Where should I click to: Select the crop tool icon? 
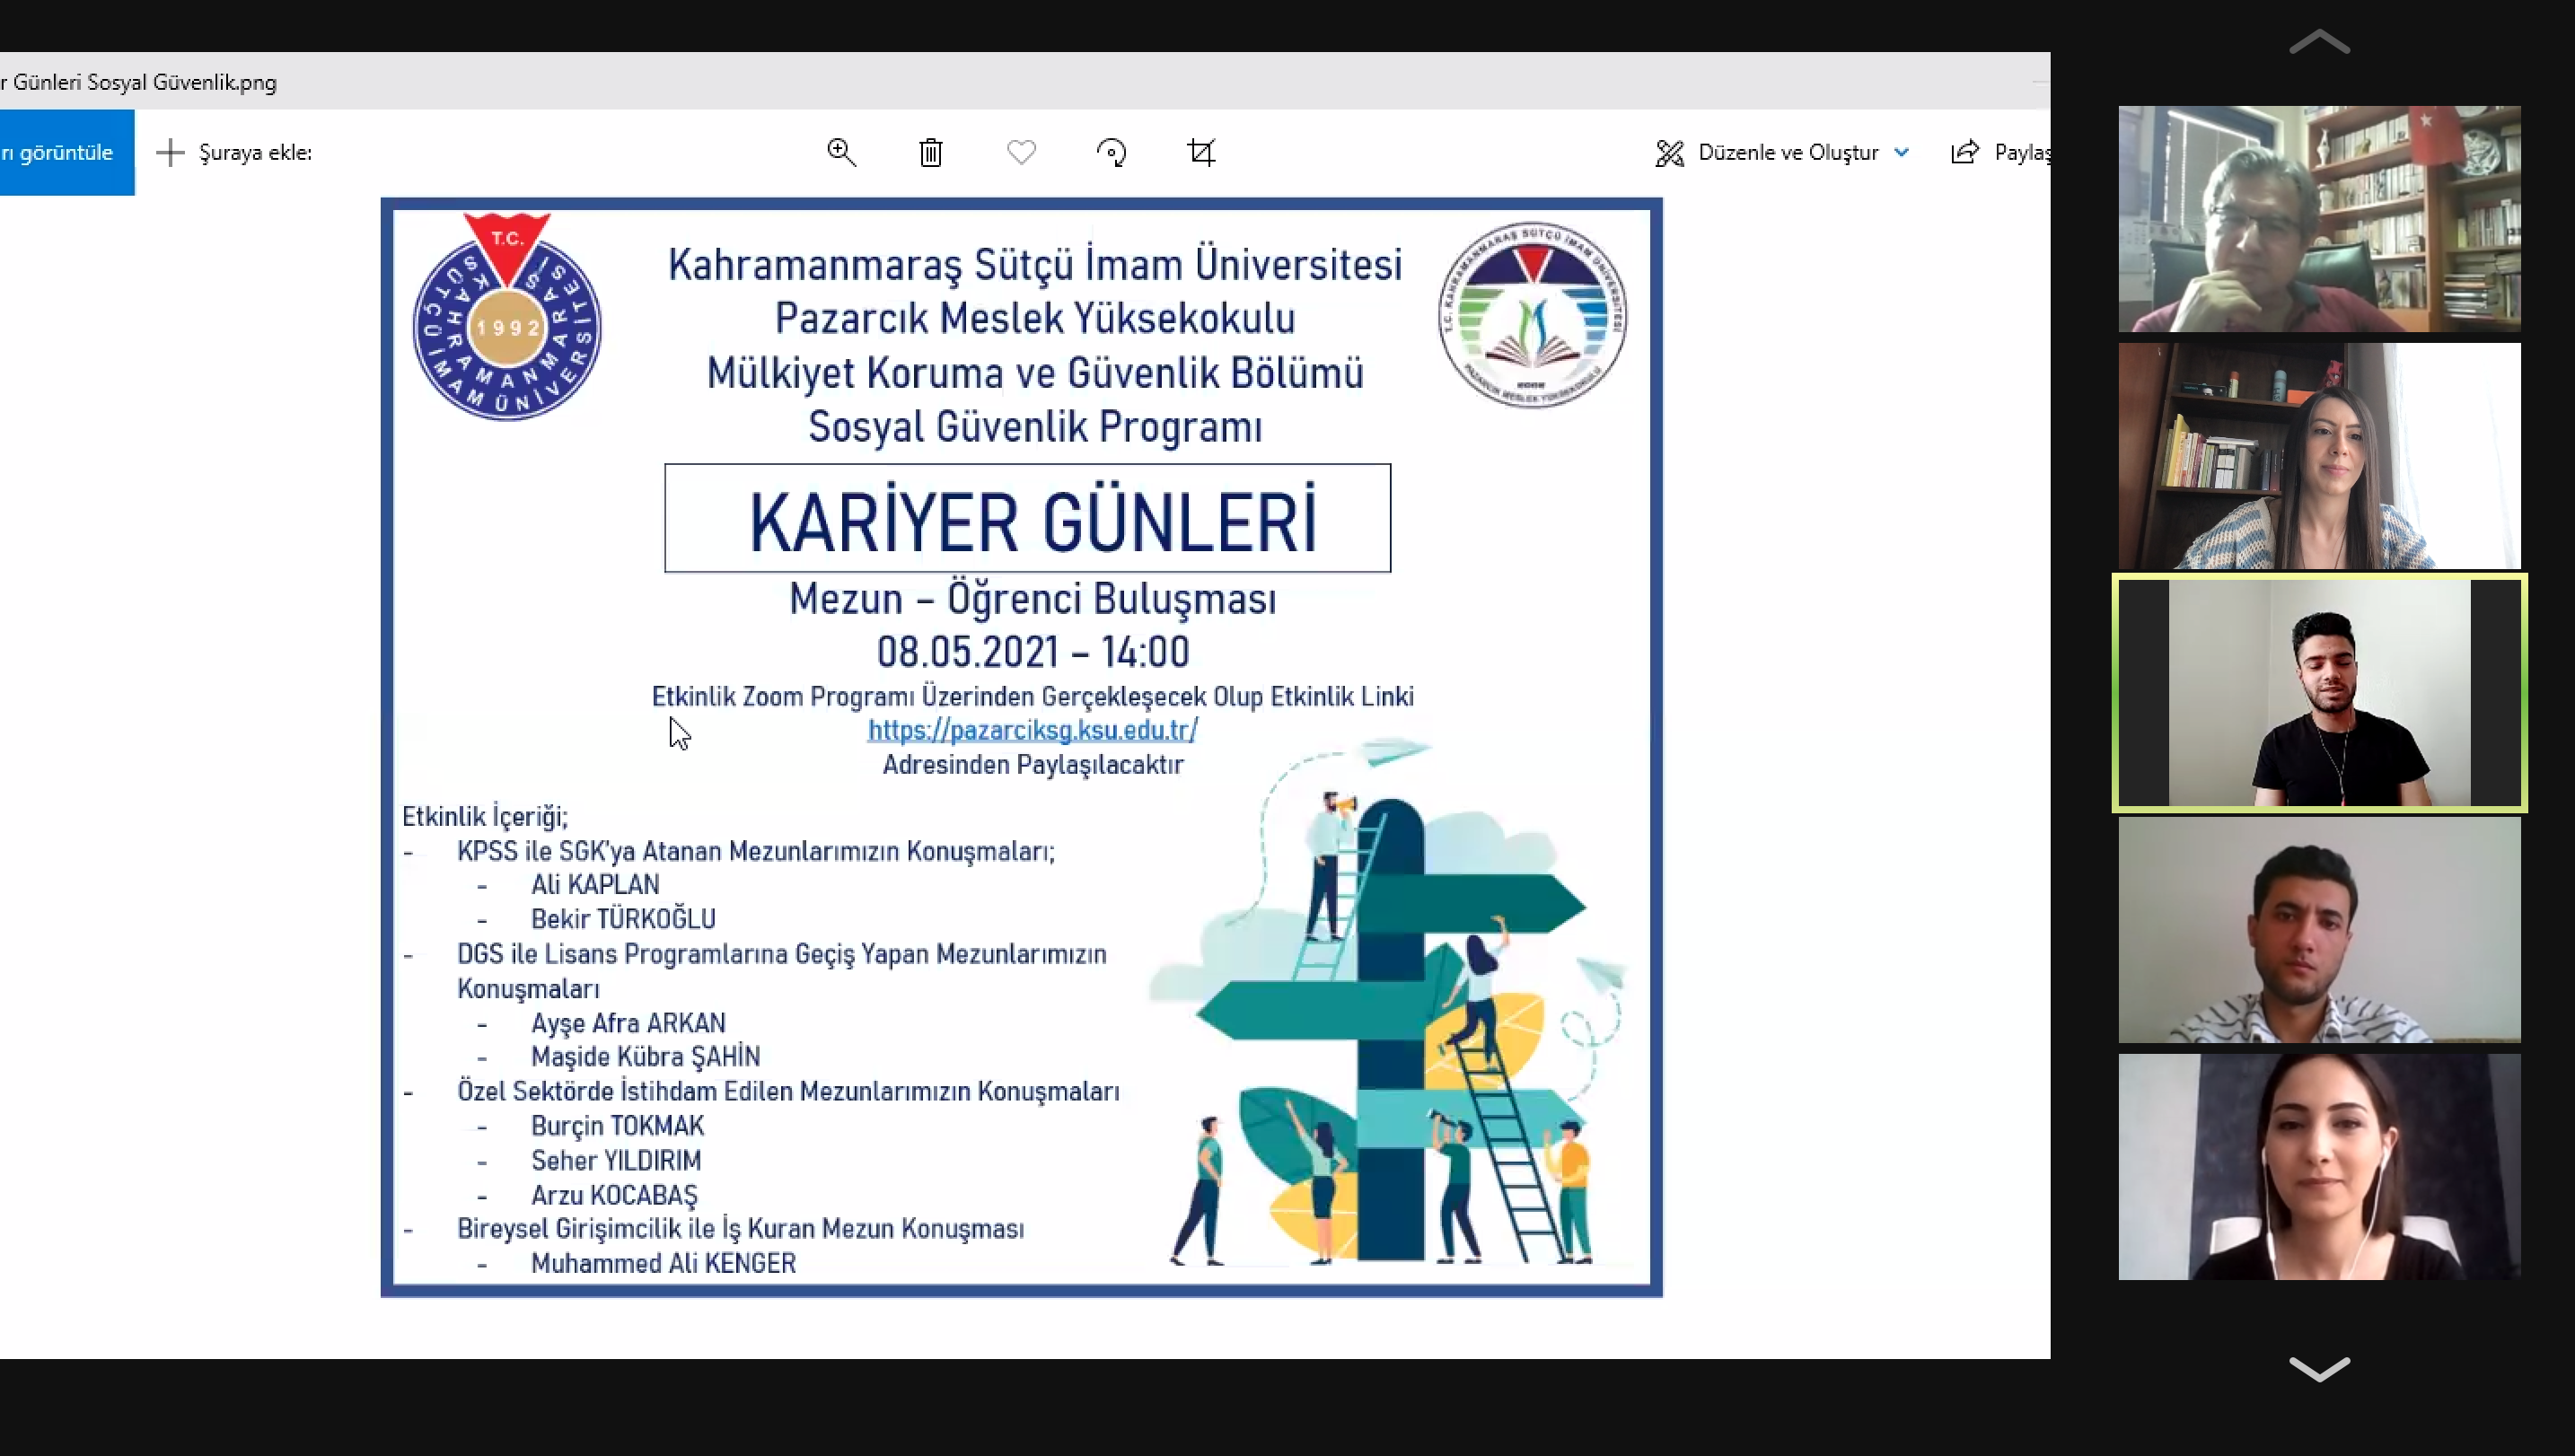pos(1201,152)
